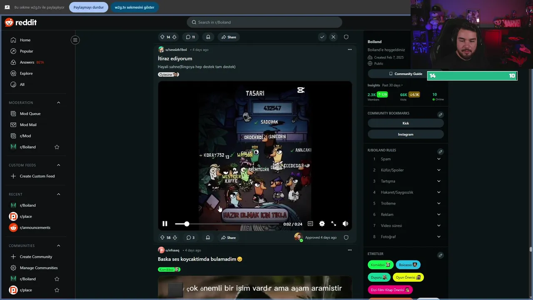The height and width of the screenshot is (300, 533).
Task: Favorite r/Boiland in Moderation section
Action: [x=57, y=147]
